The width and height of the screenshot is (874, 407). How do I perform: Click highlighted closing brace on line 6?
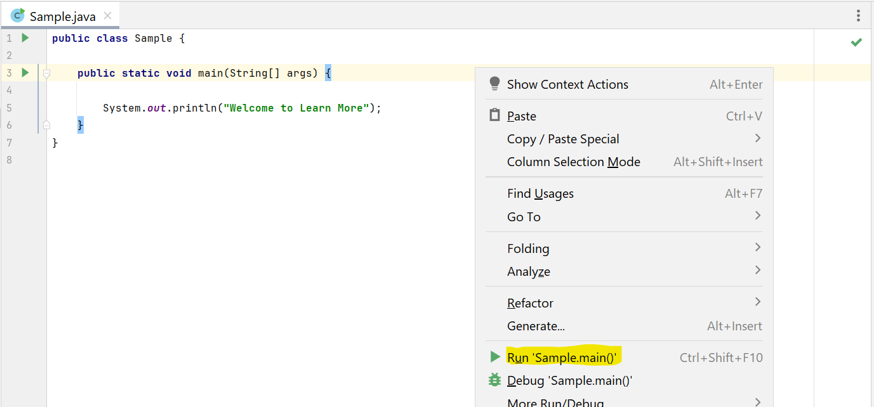(81, 125)
